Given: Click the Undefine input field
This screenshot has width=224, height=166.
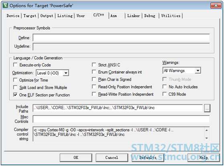Looking at the screenshot, I should click(x=121, y=47).
